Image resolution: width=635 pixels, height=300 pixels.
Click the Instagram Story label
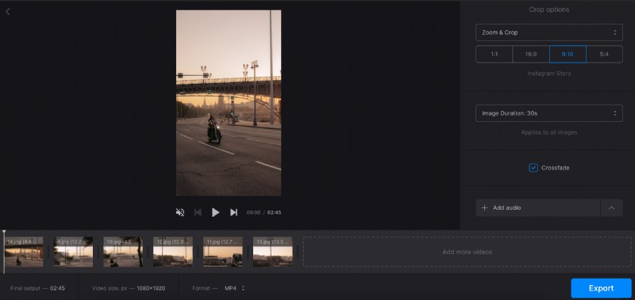(548, 74)
